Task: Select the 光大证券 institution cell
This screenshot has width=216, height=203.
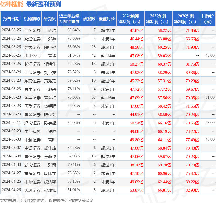Action: [32, 47]
